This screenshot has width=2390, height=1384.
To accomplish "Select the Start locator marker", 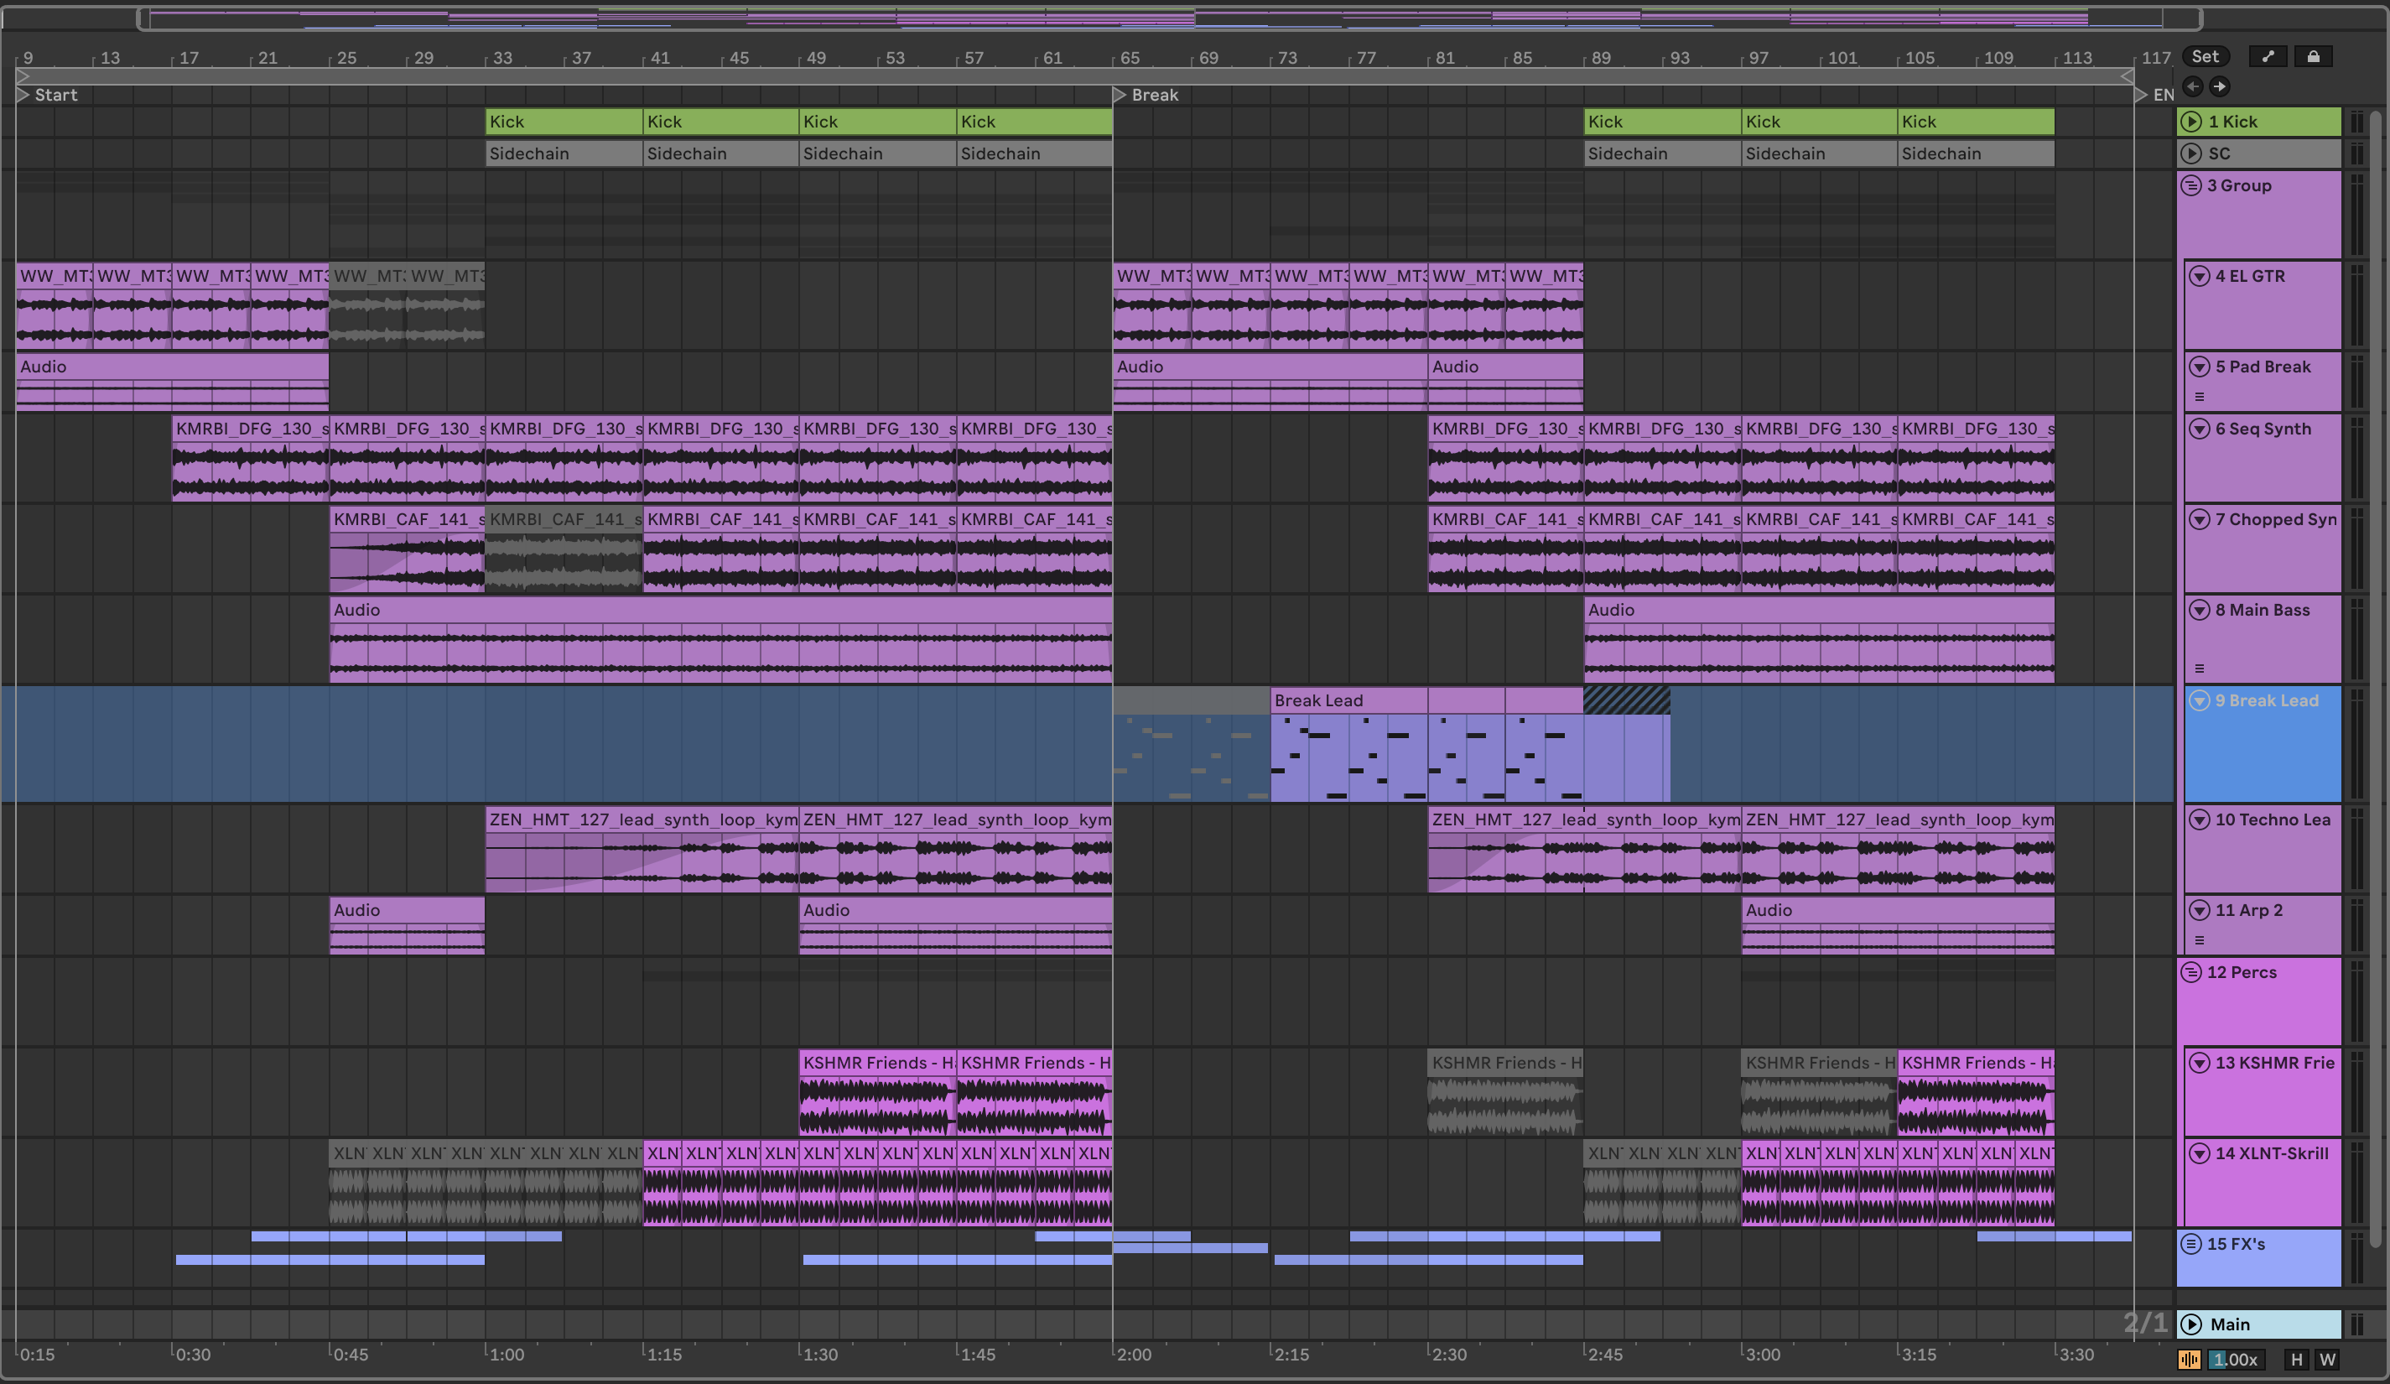I will tap(23, 95).
